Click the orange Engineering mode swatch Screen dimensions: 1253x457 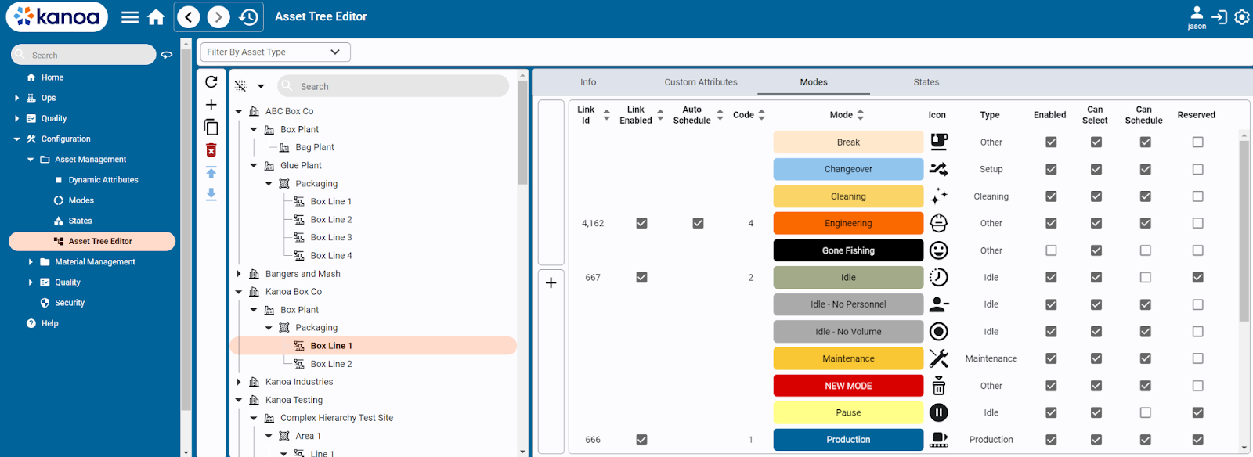click(x=848, y=223)
